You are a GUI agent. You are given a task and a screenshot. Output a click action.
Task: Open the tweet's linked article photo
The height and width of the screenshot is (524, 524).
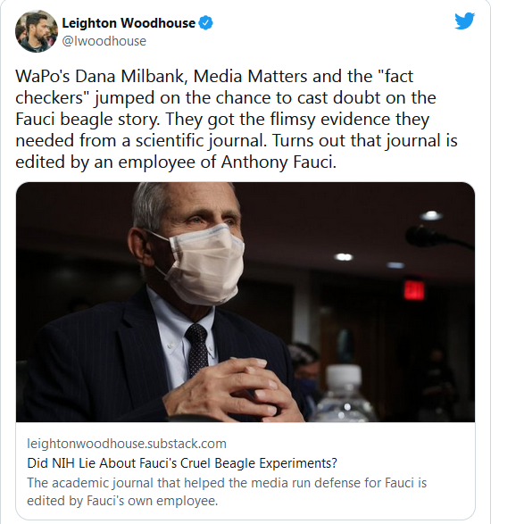[245, 302]
